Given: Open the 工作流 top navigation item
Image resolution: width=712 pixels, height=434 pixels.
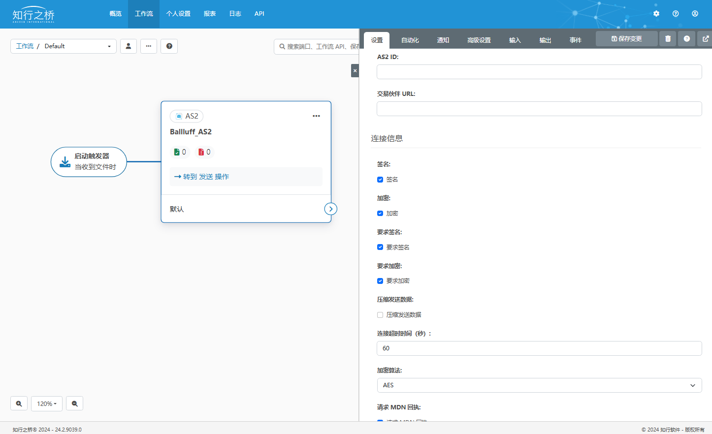Looking at the screenshot, I should click(144, 14).
